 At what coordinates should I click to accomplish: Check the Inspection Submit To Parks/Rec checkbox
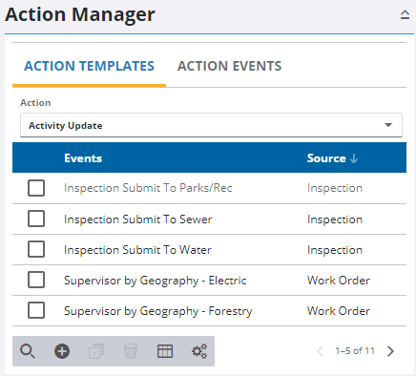(x=36, y=188)
